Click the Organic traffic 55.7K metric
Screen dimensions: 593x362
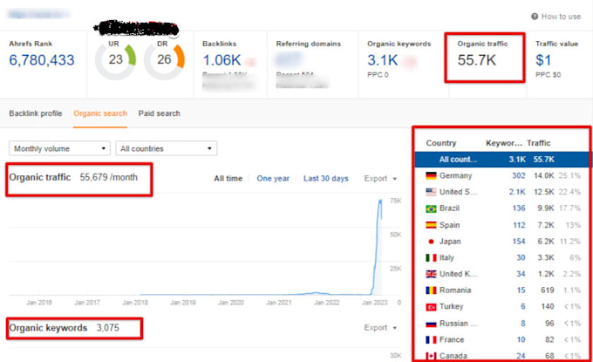tap(476, 60)
